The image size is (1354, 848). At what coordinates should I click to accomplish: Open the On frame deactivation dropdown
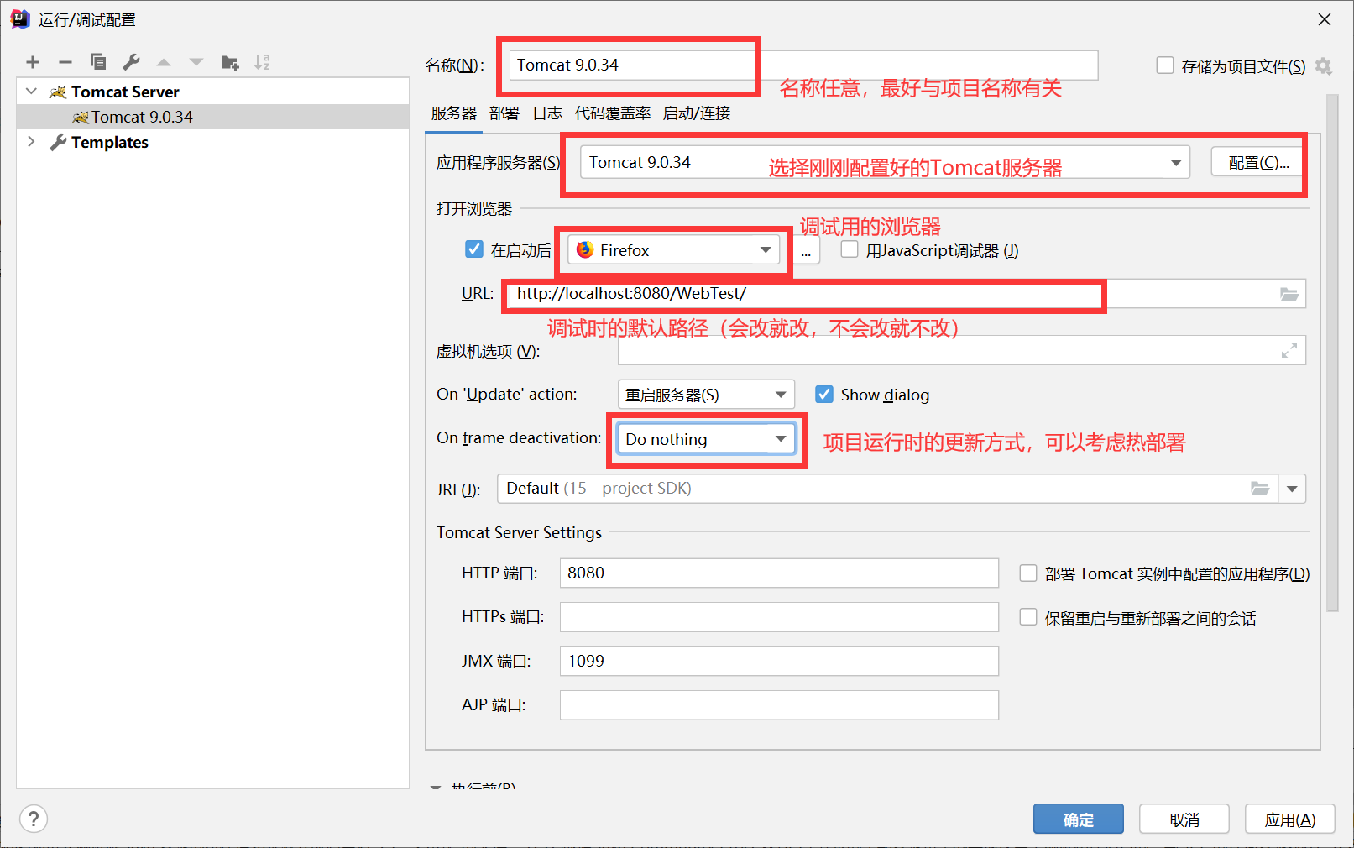click(779, 438)
